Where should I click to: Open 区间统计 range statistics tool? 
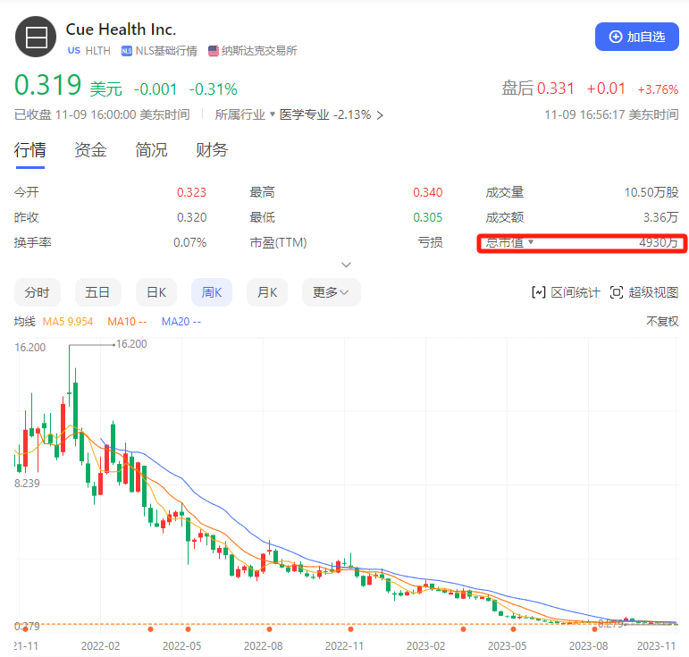(565, 292)
